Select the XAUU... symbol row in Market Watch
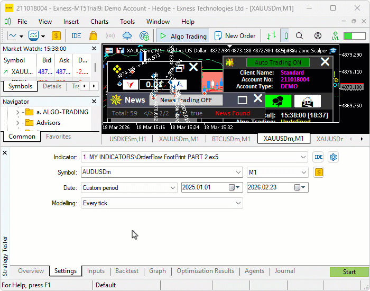The height and width of the screenshot is (291, 370). (x=46, y=71)
